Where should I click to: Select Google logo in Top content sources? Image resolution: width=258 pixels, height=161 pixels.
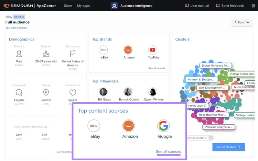(163, 126)
